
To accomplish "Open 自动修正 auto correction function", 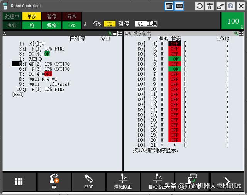I will (157, 182).
